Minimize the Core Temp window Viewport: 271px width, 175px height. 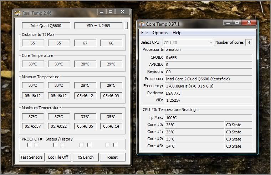point(228,22)
